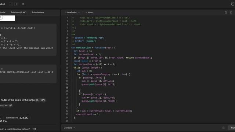Go to the next problem arrow
The width and height of the screenshot is (235, 132).
(16, 4)
